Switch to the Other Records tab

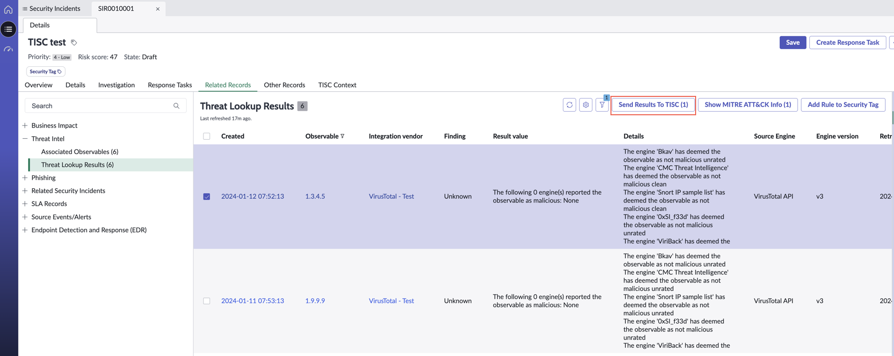(x=285, y=85)
